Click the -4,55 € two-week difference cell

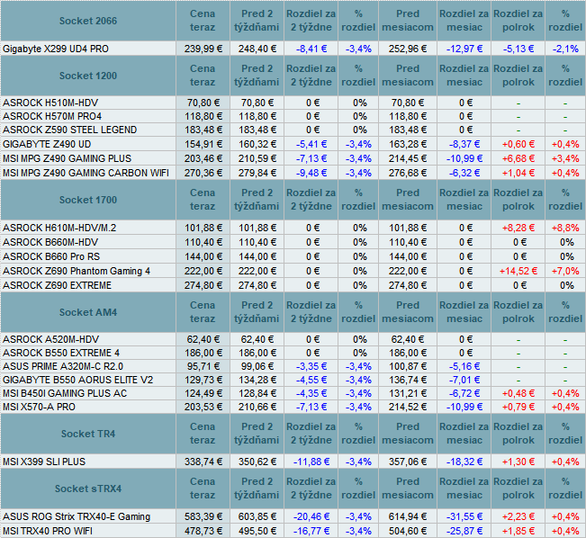[311, 380]
